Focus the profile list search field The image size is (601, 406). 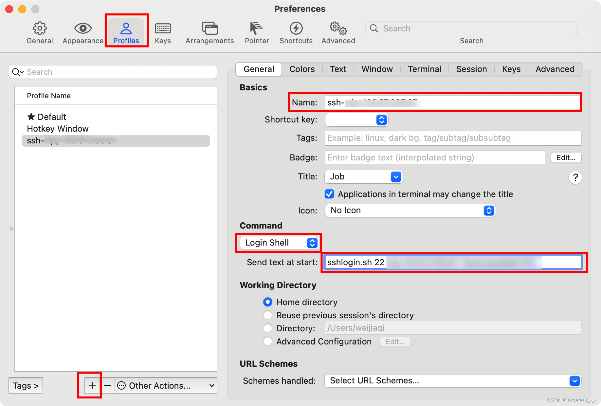point(113,72)
